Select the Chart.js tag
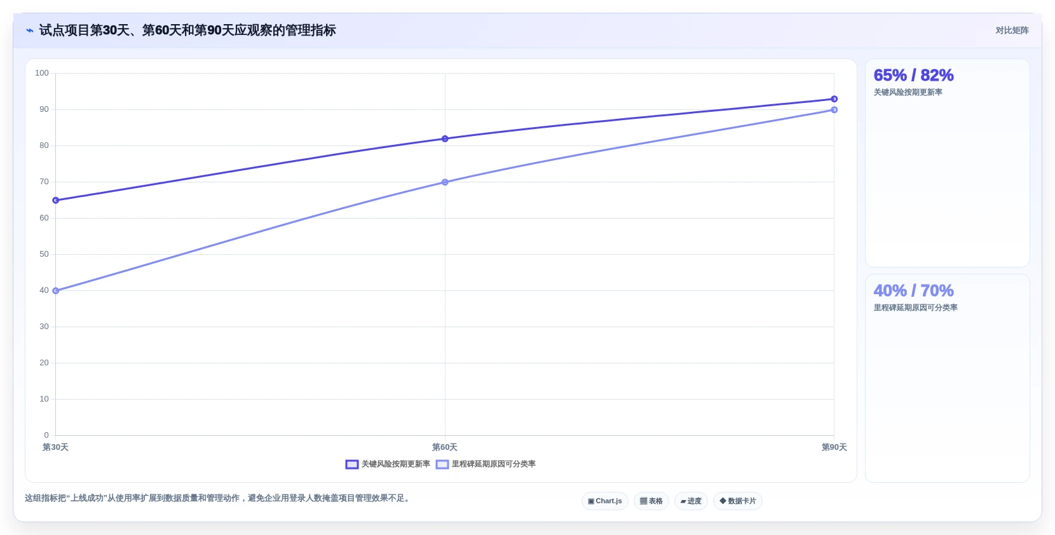 pos(605,501)
